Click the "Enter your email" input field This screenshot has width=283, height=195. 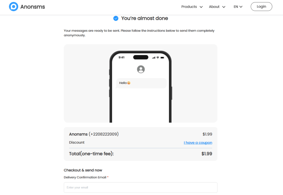pyautogui.click(x=140, y=187)
